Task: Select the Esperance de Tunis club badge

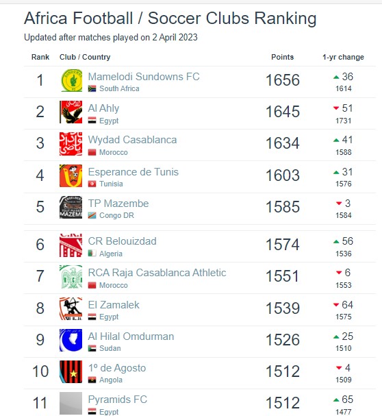Action: click(71, 175)
